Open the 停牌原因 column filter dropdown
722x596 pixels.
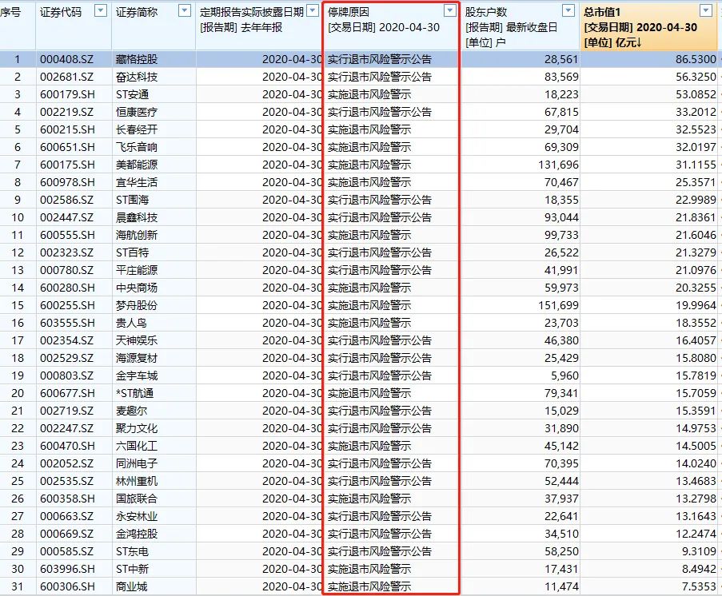click(450, 10)
